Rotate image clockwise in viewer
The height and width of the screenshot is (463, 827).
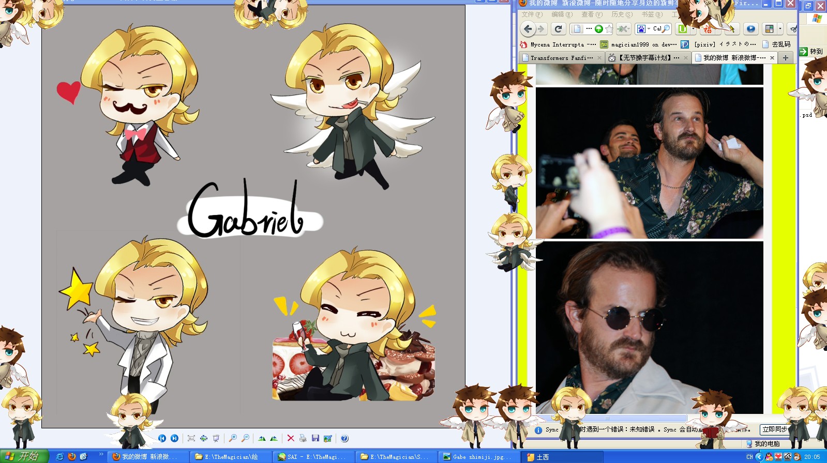262,438
